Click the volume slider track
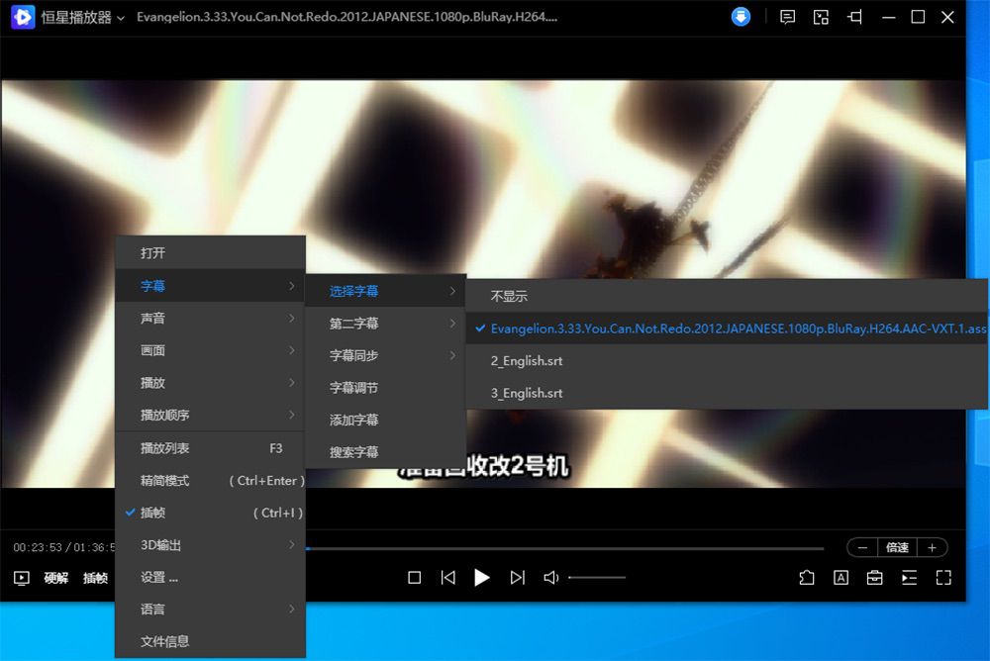The width and height of the screenshot is (990, 661). 596,578
